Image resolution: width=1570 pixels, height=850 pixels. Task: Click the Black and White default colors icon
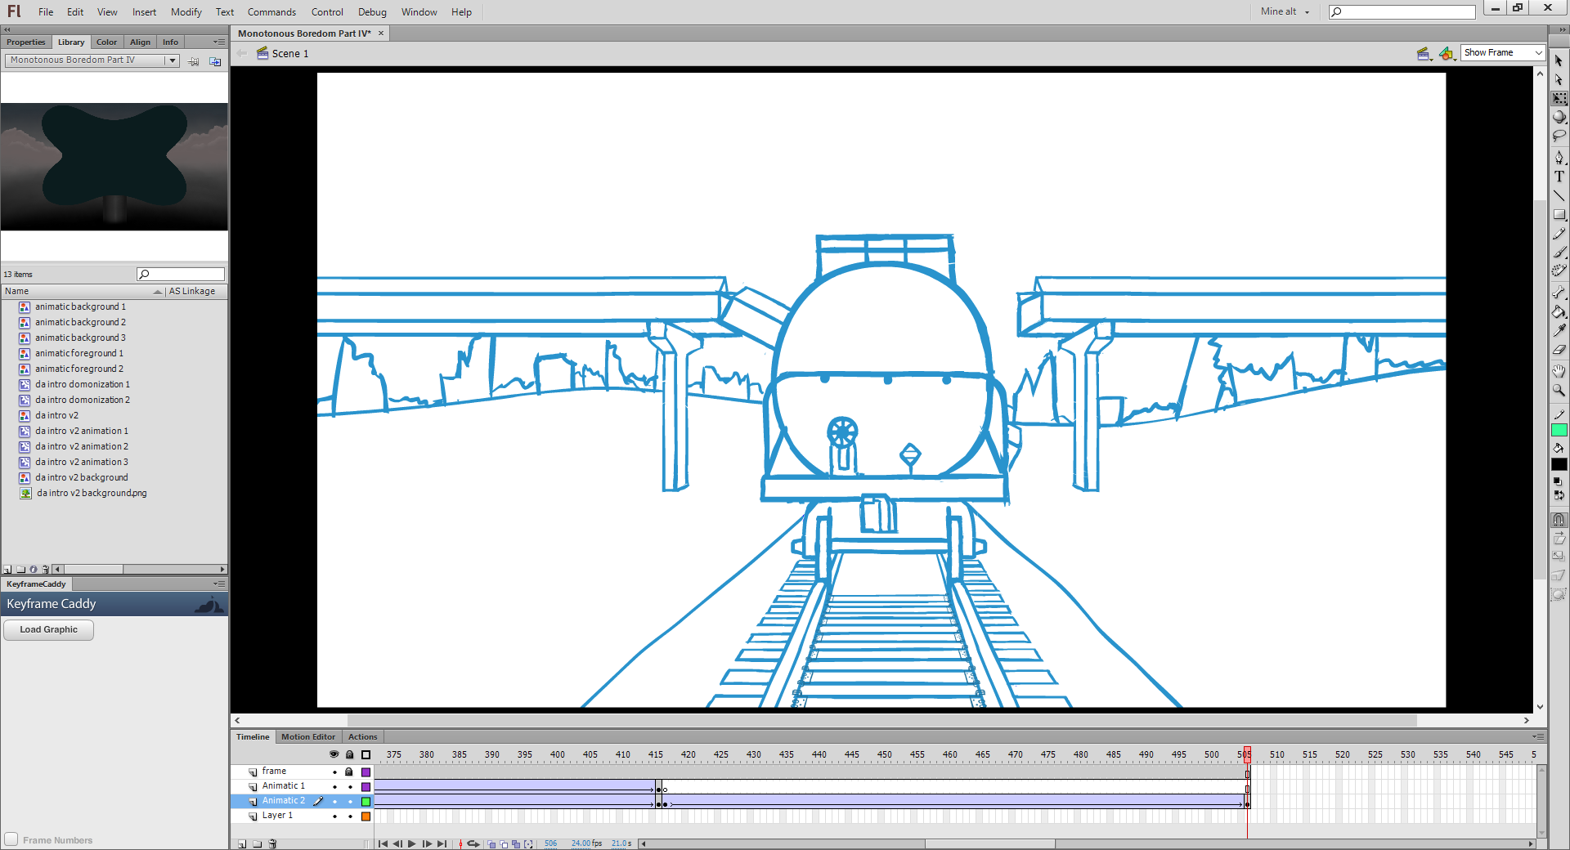pyautogui.click(x=1558, y=481)
